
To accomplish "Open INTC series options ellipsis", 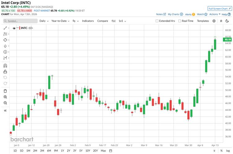I will point(18,28).
